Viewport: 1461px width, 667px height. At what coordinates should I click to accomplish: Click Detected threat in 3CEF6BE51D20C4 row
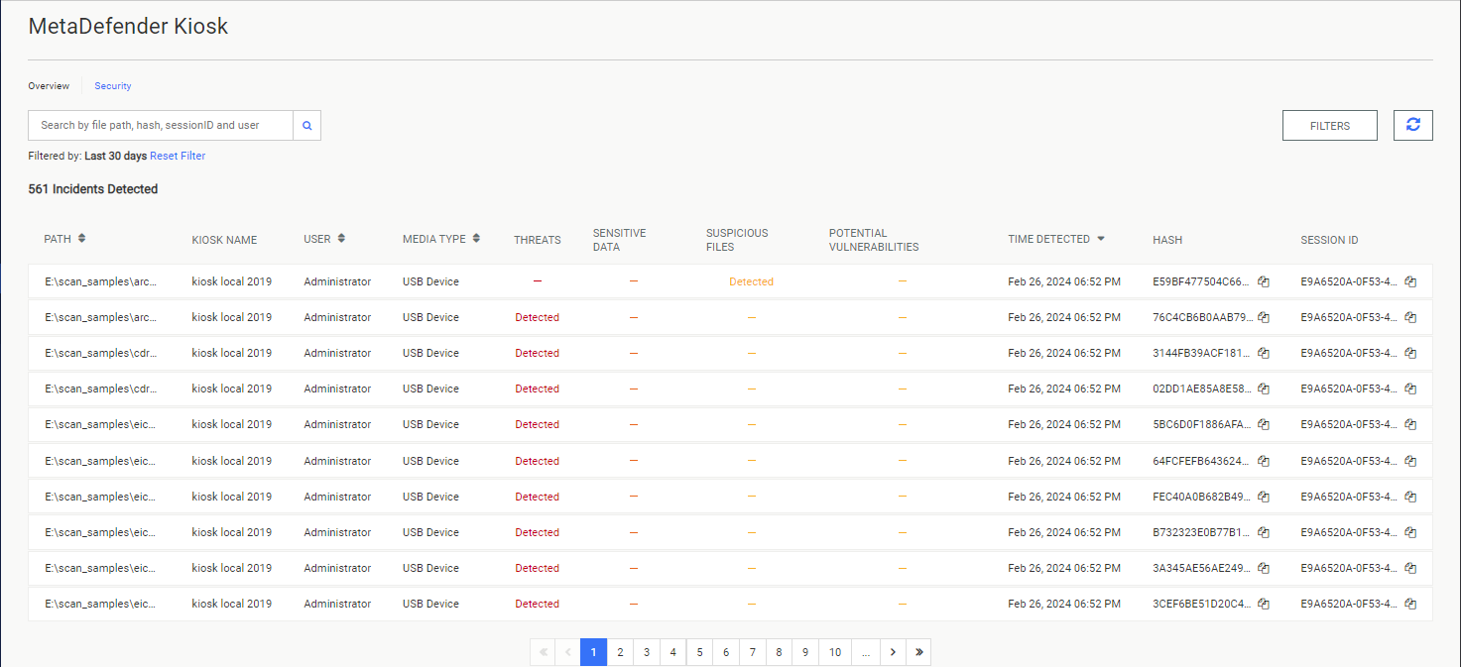[537, 604]
